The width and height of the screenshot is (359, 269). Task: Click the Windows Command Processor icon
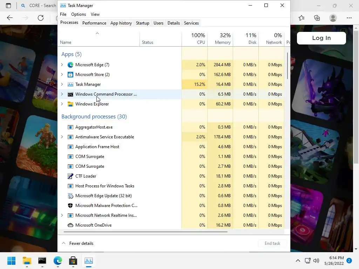70,94
